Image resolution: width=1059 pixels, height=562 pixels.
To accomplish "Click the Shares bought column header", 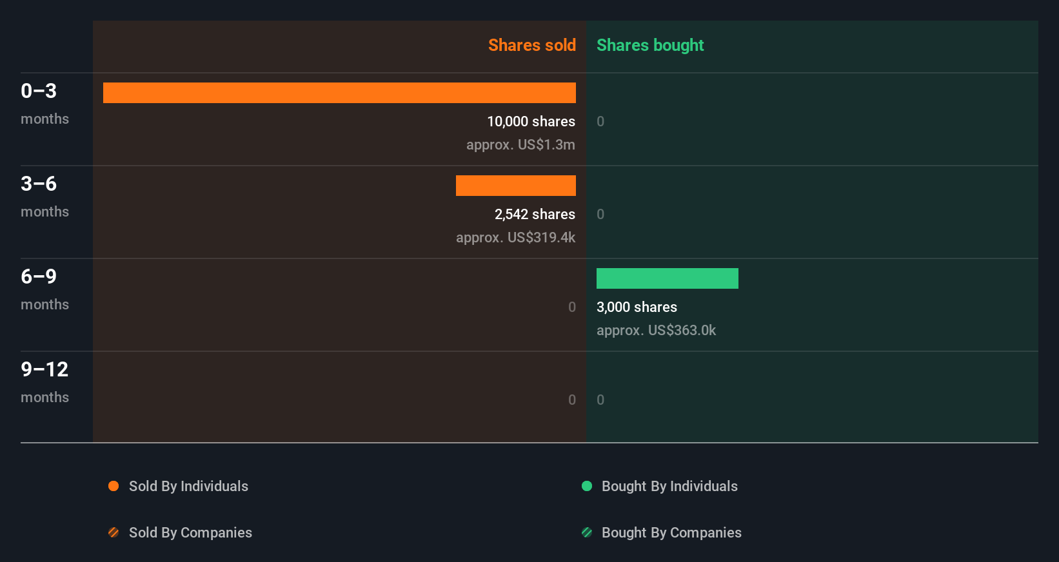I will click(650, 45).
